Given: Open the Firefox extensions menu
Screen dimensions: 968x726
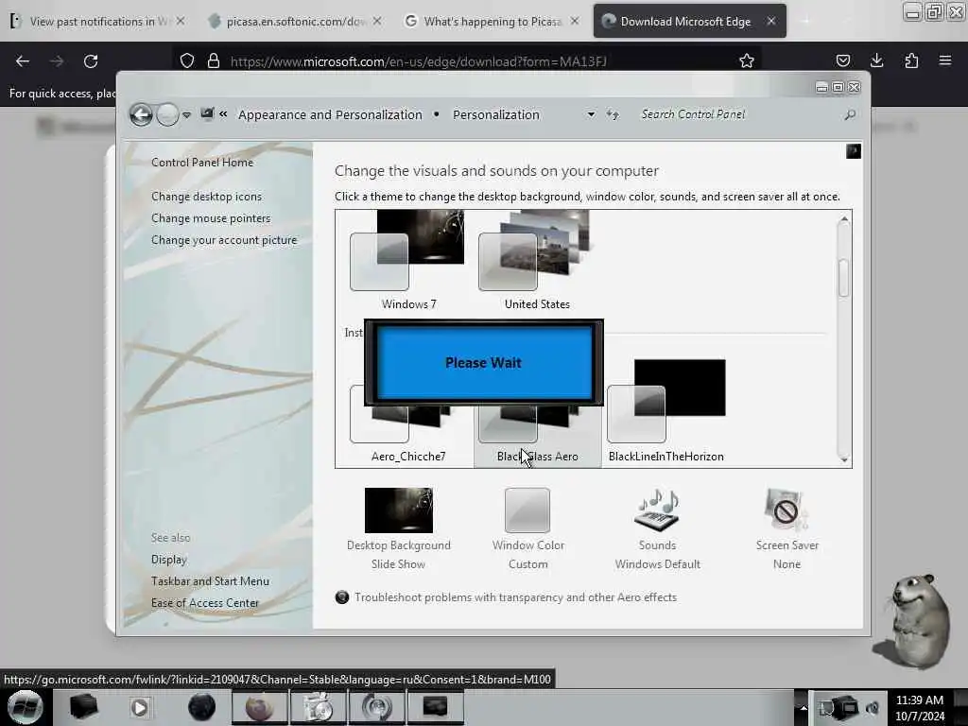Looking at the screenshot, I should [x=911, y=60].
